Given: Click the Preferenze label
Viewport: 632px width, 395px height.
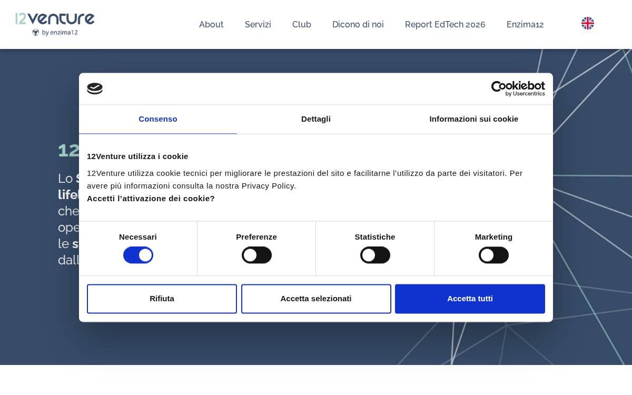Looking at the screenshot, I should (x=256, y=237).
